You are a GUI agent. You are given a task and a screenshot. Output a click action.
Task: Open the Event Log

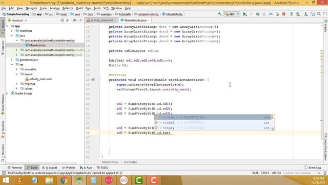[x=312, y=168]
